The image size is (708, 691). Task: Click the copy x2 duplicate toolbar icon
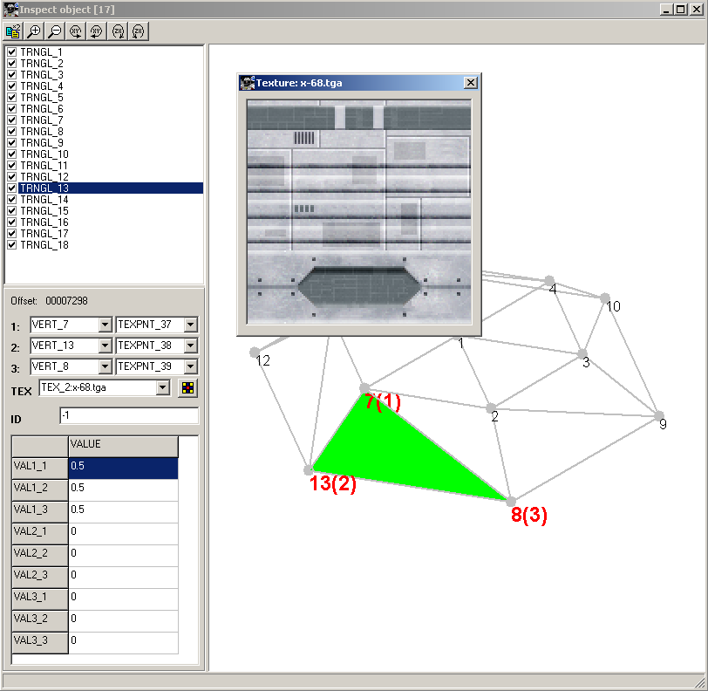coord(13,31)
